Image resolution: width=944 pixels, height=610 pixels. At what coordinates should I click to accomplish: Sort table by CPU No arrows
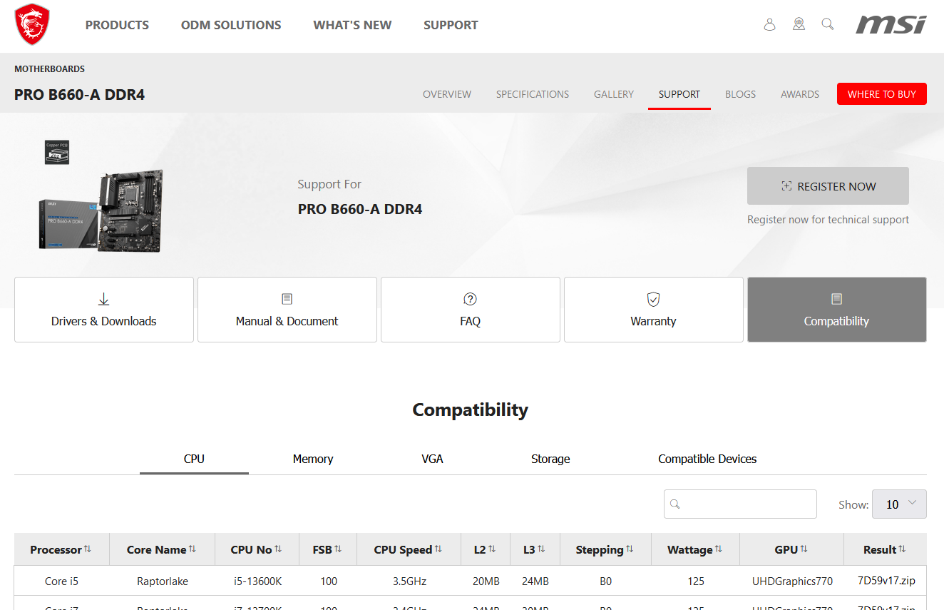pos(278,549)
